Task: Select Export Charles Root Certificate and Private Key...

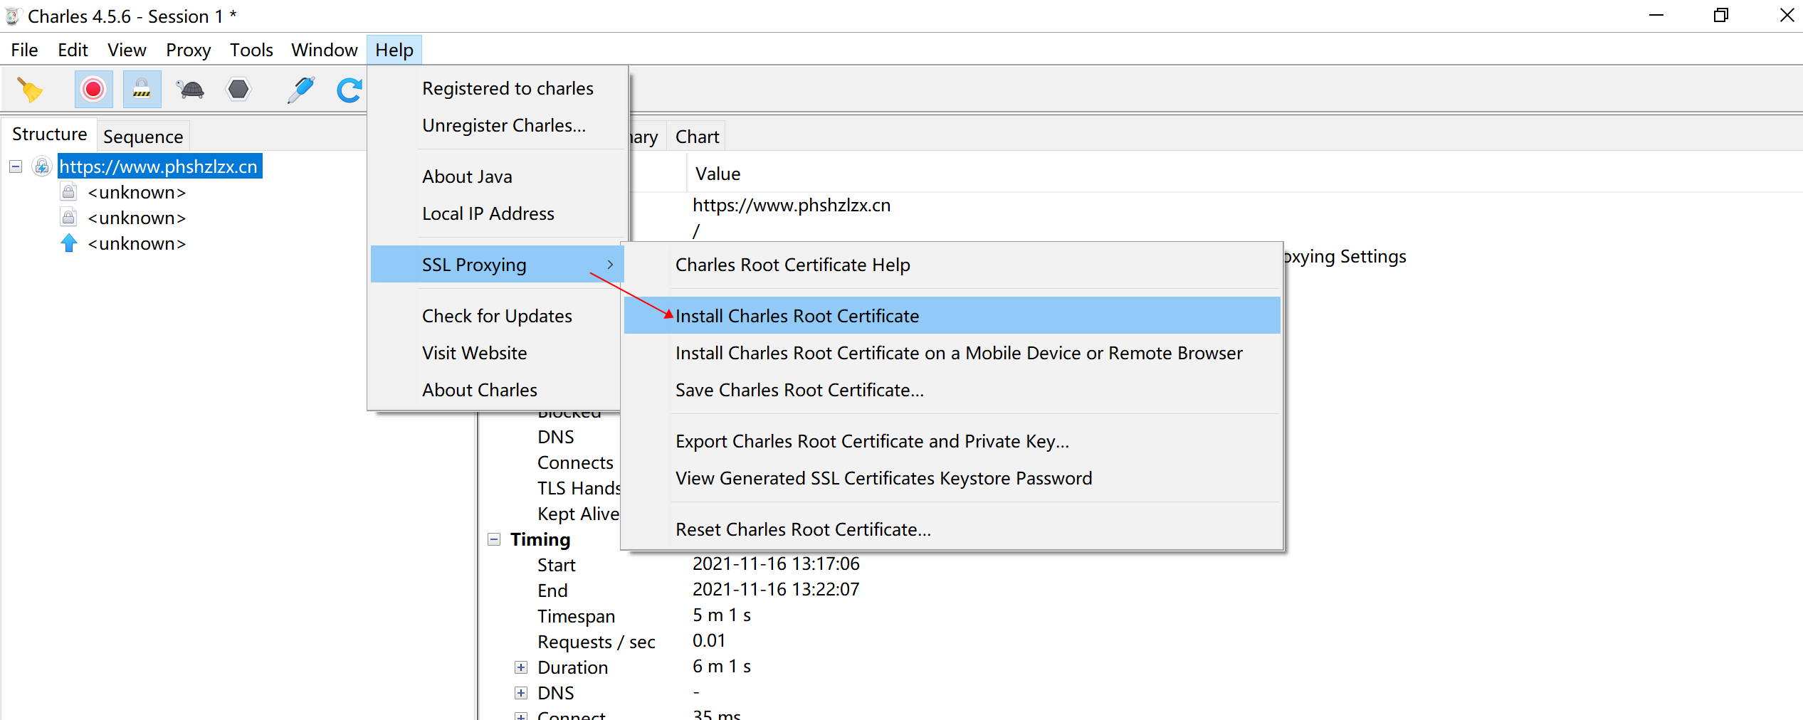Action: tap(952, 441)
